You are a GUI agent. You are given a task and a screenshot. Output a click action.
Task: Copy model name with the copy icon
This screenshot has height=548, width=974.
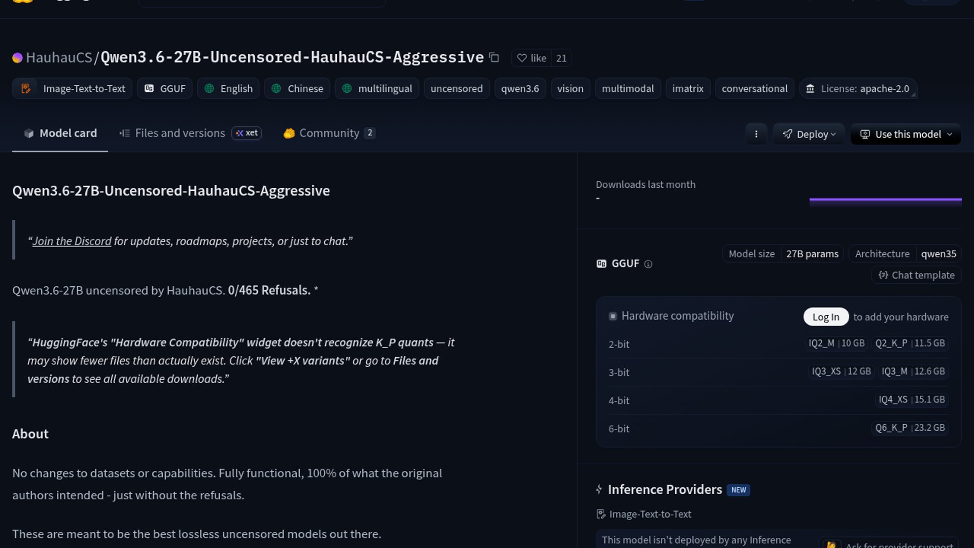point(494,58)
